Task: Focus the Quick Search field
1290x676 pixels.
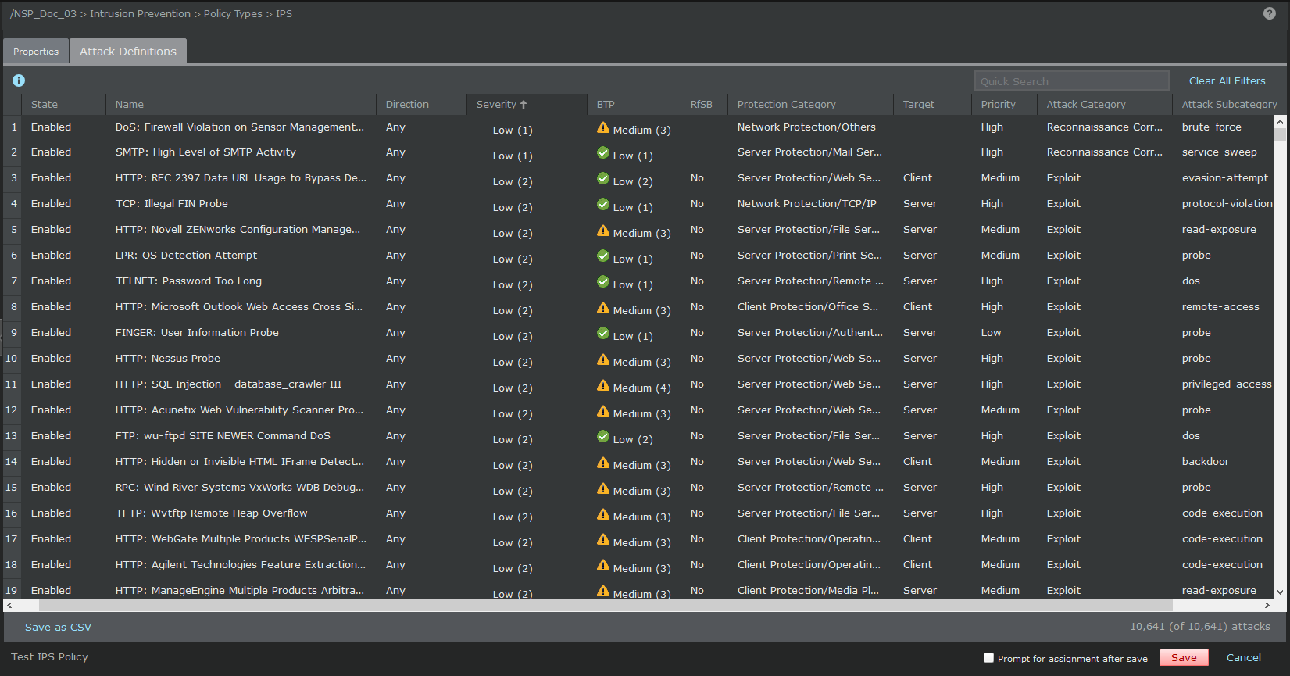Action: click(1072, 81)
